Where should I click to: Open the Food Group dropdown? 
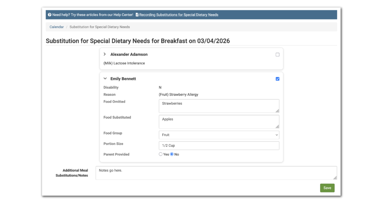[219, 135]
